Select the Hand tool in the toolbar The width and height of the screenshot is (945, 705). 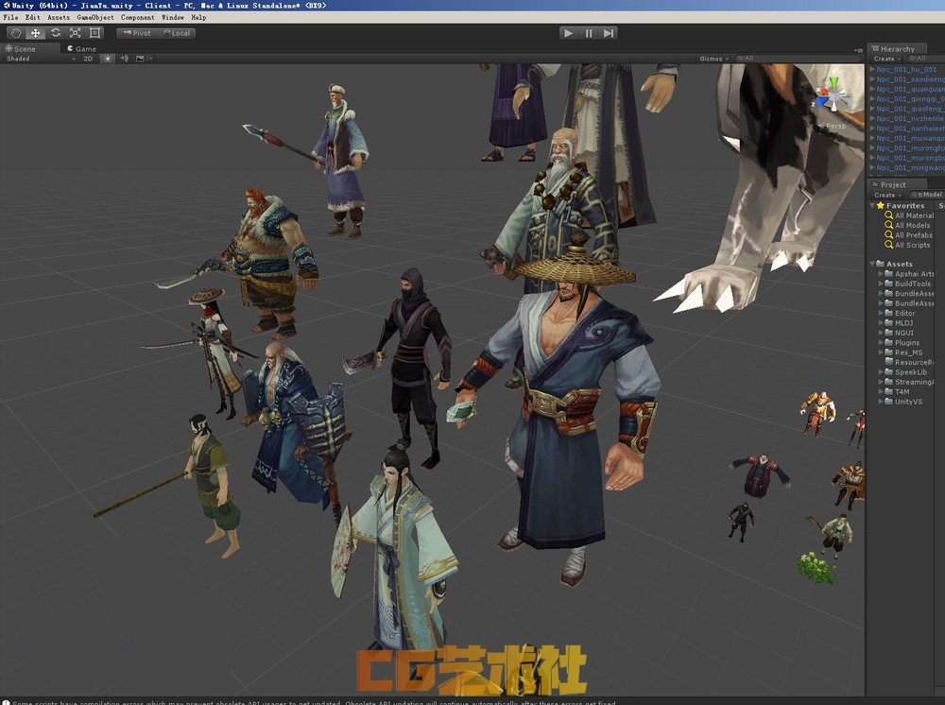click(16, 33)
